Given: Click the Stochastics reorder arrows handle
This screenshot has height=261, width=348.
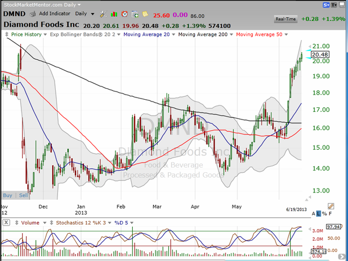Looking at the screenshot, I should point(52,222).
